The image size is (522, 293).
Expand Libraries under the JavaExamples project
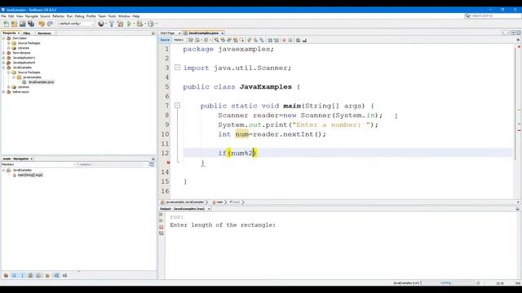[x=9, y=87]
